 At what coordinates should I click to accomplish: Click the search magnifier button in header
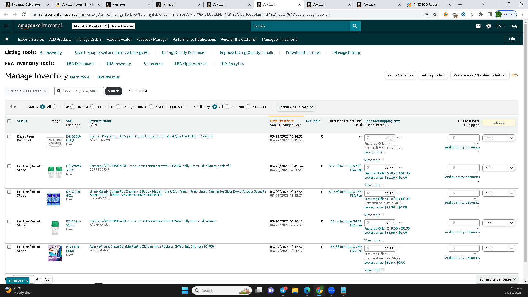(355, 26)
